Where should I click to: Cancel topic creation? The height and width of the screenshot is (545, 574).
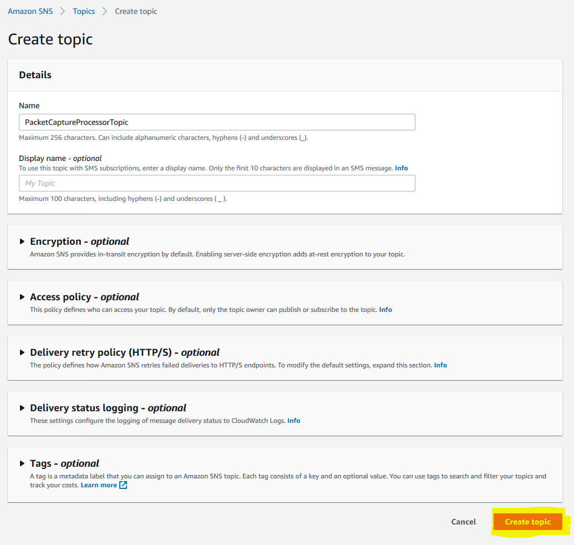464,522
